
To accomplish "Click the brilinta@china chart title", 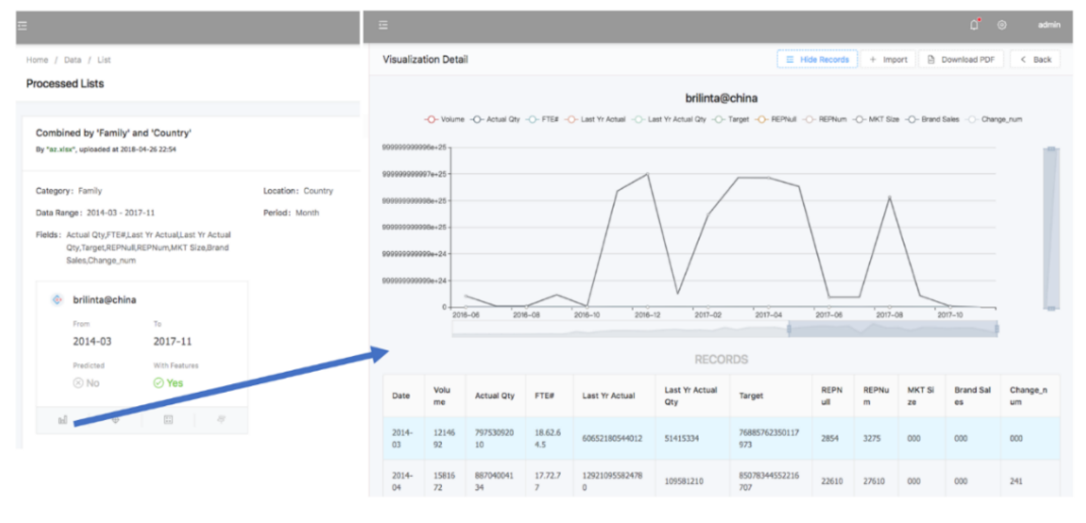I will [x=721, y=98].
